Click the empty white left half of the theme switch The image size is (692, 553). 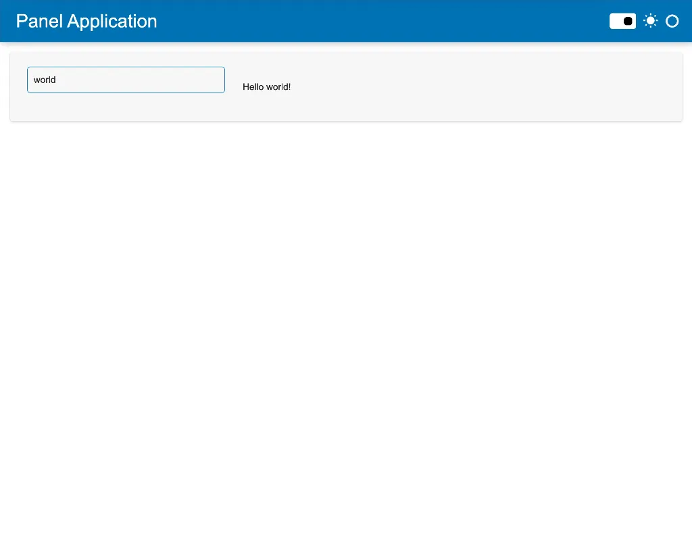pos(616,21)
